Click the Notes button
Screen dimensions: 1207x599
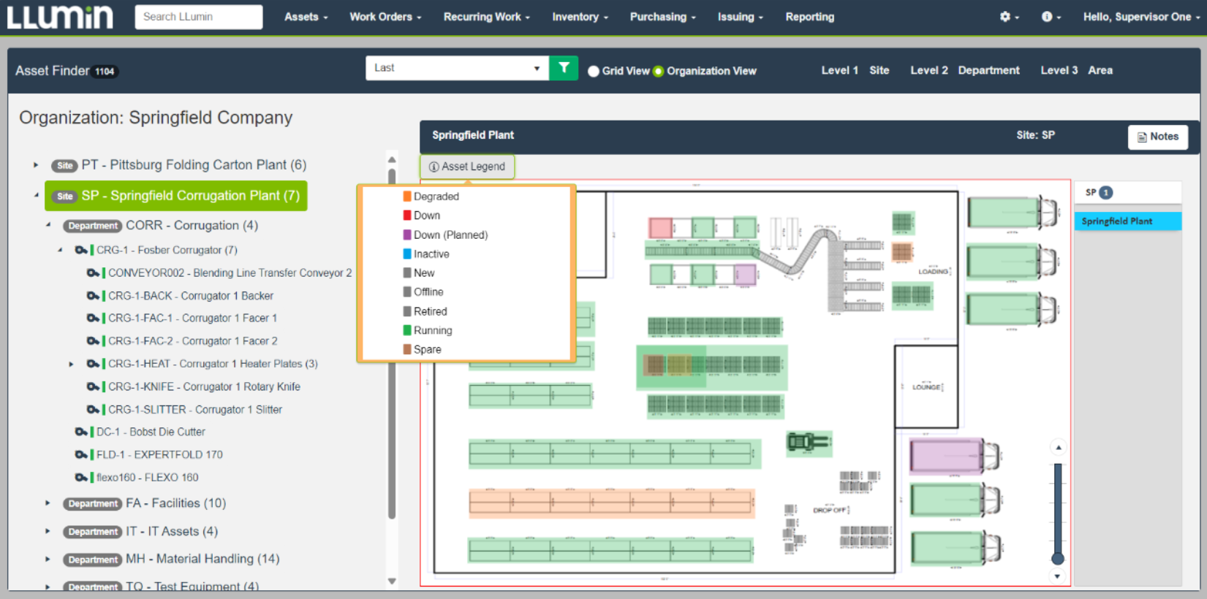(1158, 137)
